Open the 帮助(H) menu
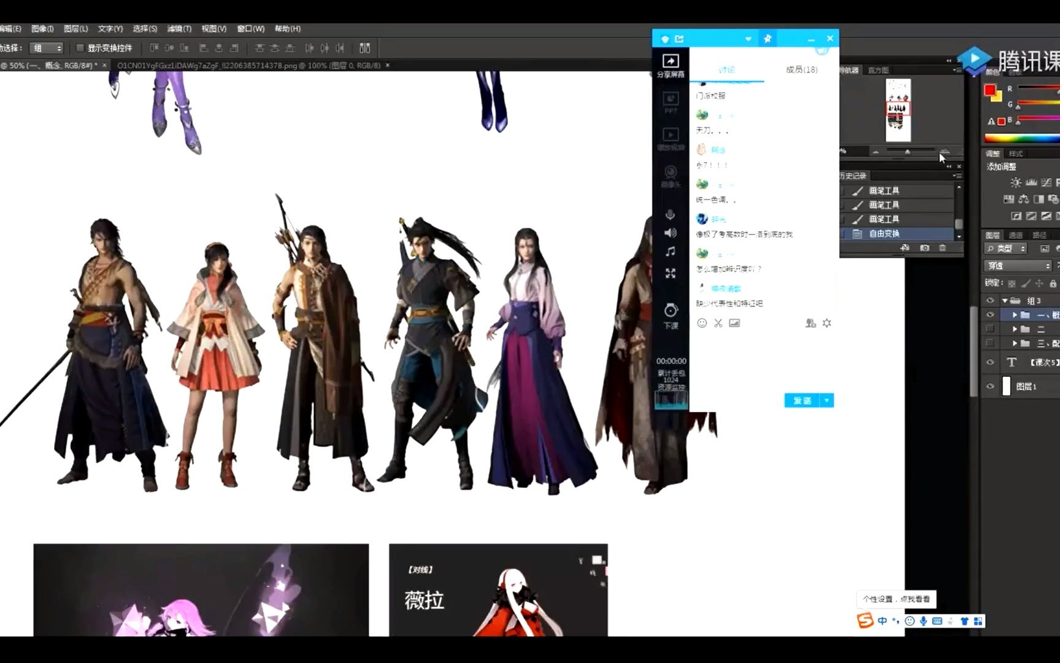The height and width of the screenshot is (663, 1060). (x=288, y=29)
